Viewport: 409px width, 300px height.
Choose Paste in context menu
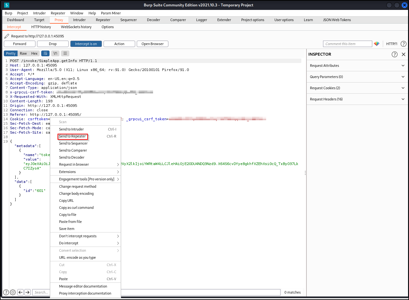point(85,279)
